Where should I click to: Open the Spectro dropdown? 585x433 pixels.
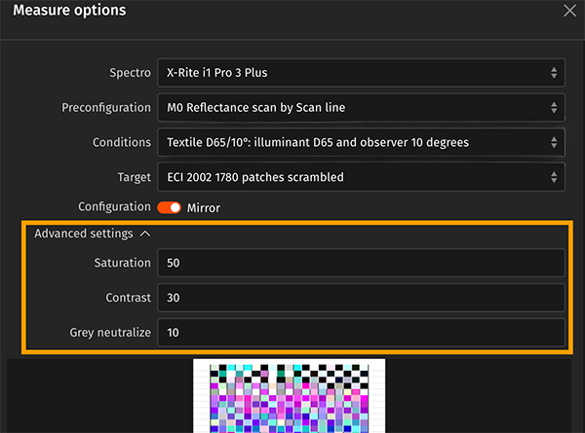[x=359, y=73]
